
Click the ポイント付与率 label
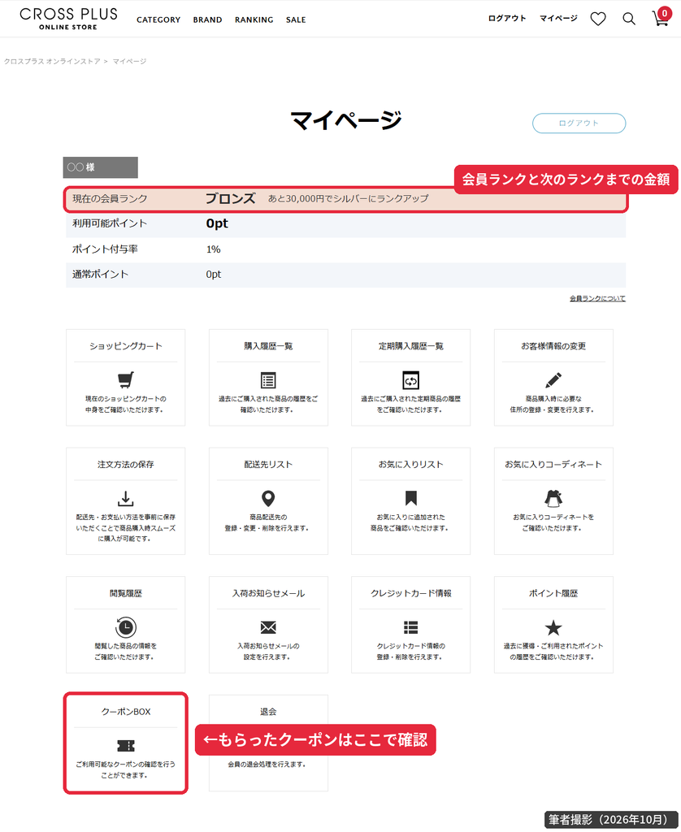[105, 249]
